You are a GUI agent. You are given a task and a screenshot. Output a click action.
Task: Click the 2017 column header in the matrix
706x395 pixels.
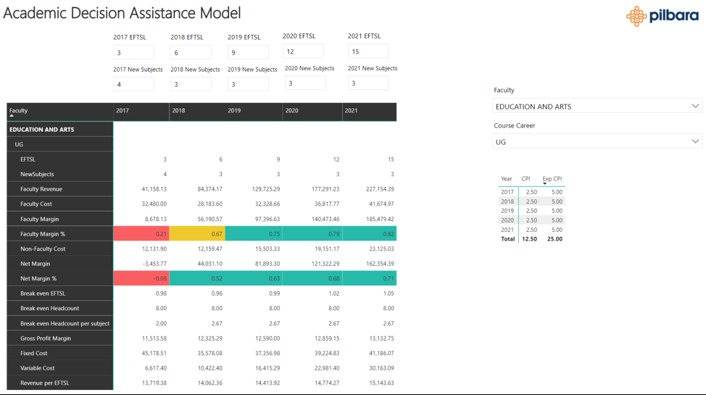(141, 111)
